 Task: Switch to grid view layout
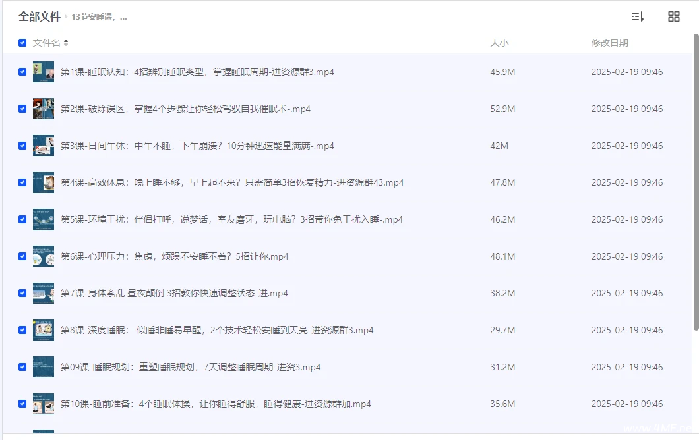point(673,17)
